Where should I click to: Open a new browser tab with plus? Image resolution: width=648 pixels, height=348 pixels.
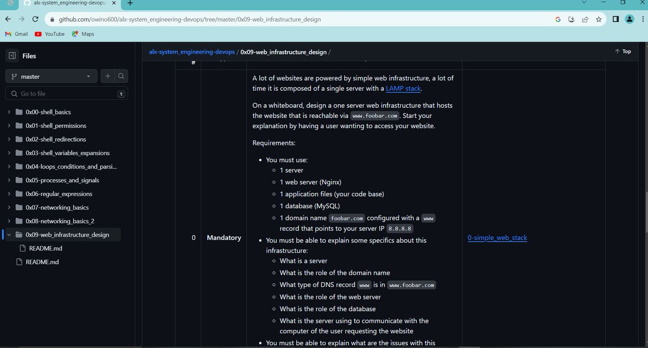[130, 3]
